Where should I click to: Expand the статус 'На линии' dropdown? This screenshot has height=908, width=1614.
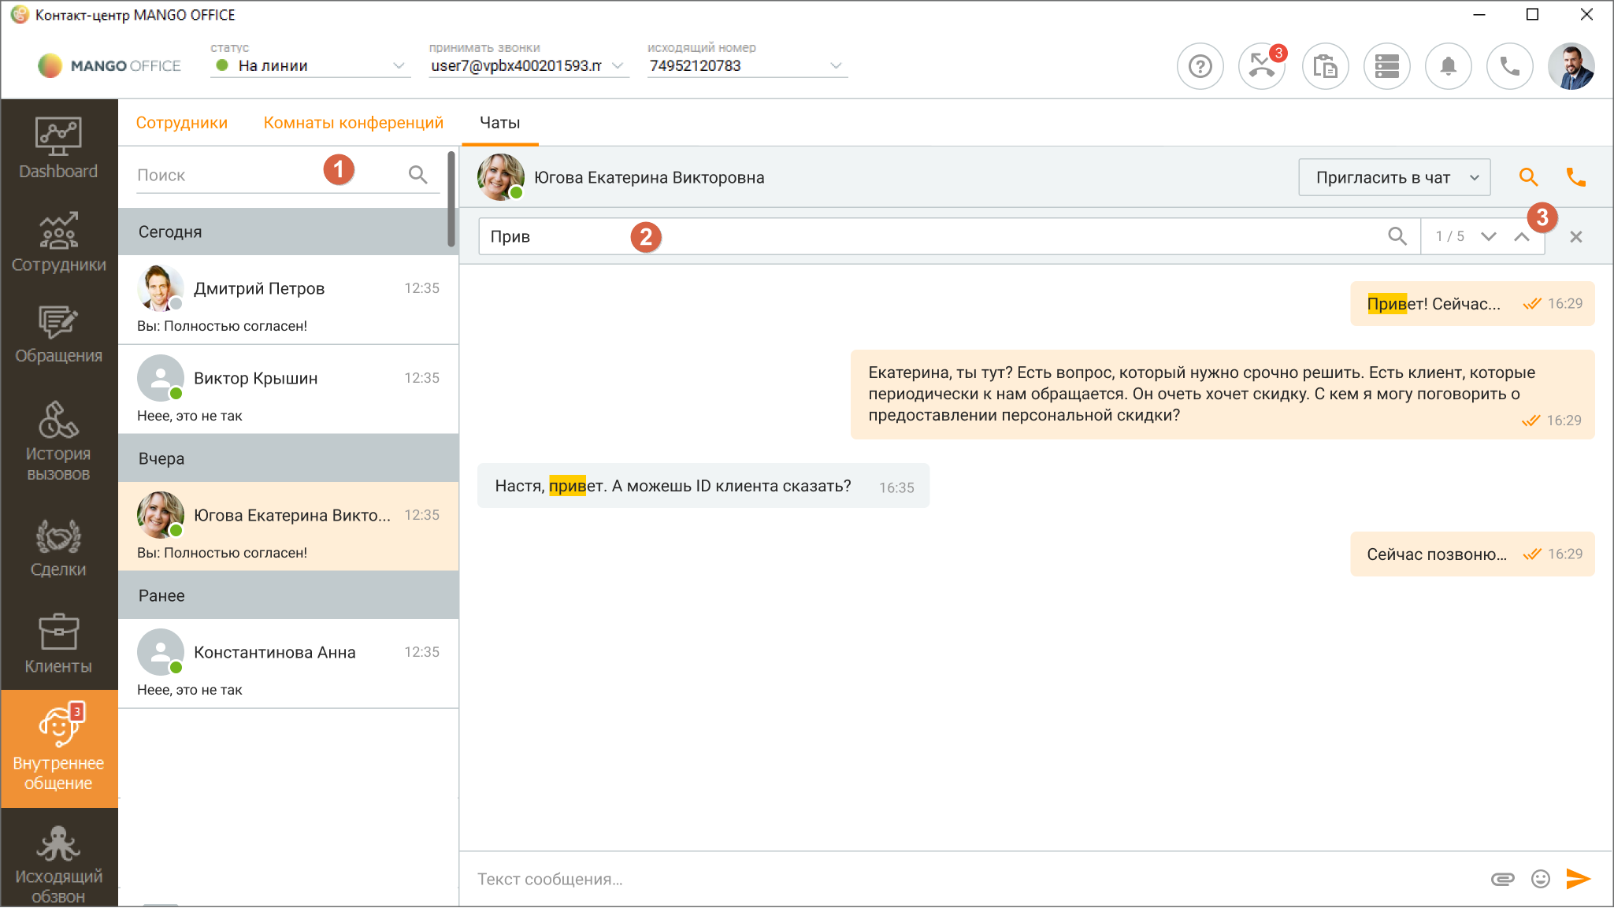310,65
